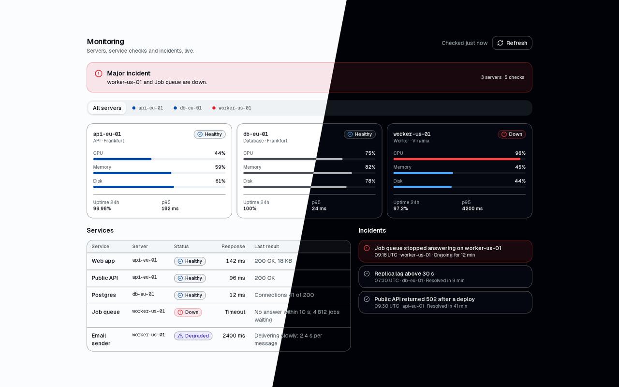619x387 pixels.
Task: Click the Postgres service name
Action: click(x=103, y=295)
